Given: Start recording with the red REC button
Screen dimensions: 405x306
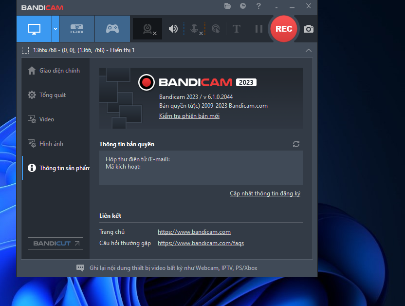Looking at the screenshot, I should [284, 29].
